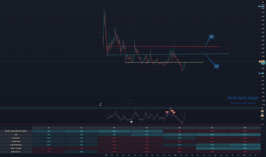Click the Low price label on the axis

pyautogui.click(x=261, y=73)
